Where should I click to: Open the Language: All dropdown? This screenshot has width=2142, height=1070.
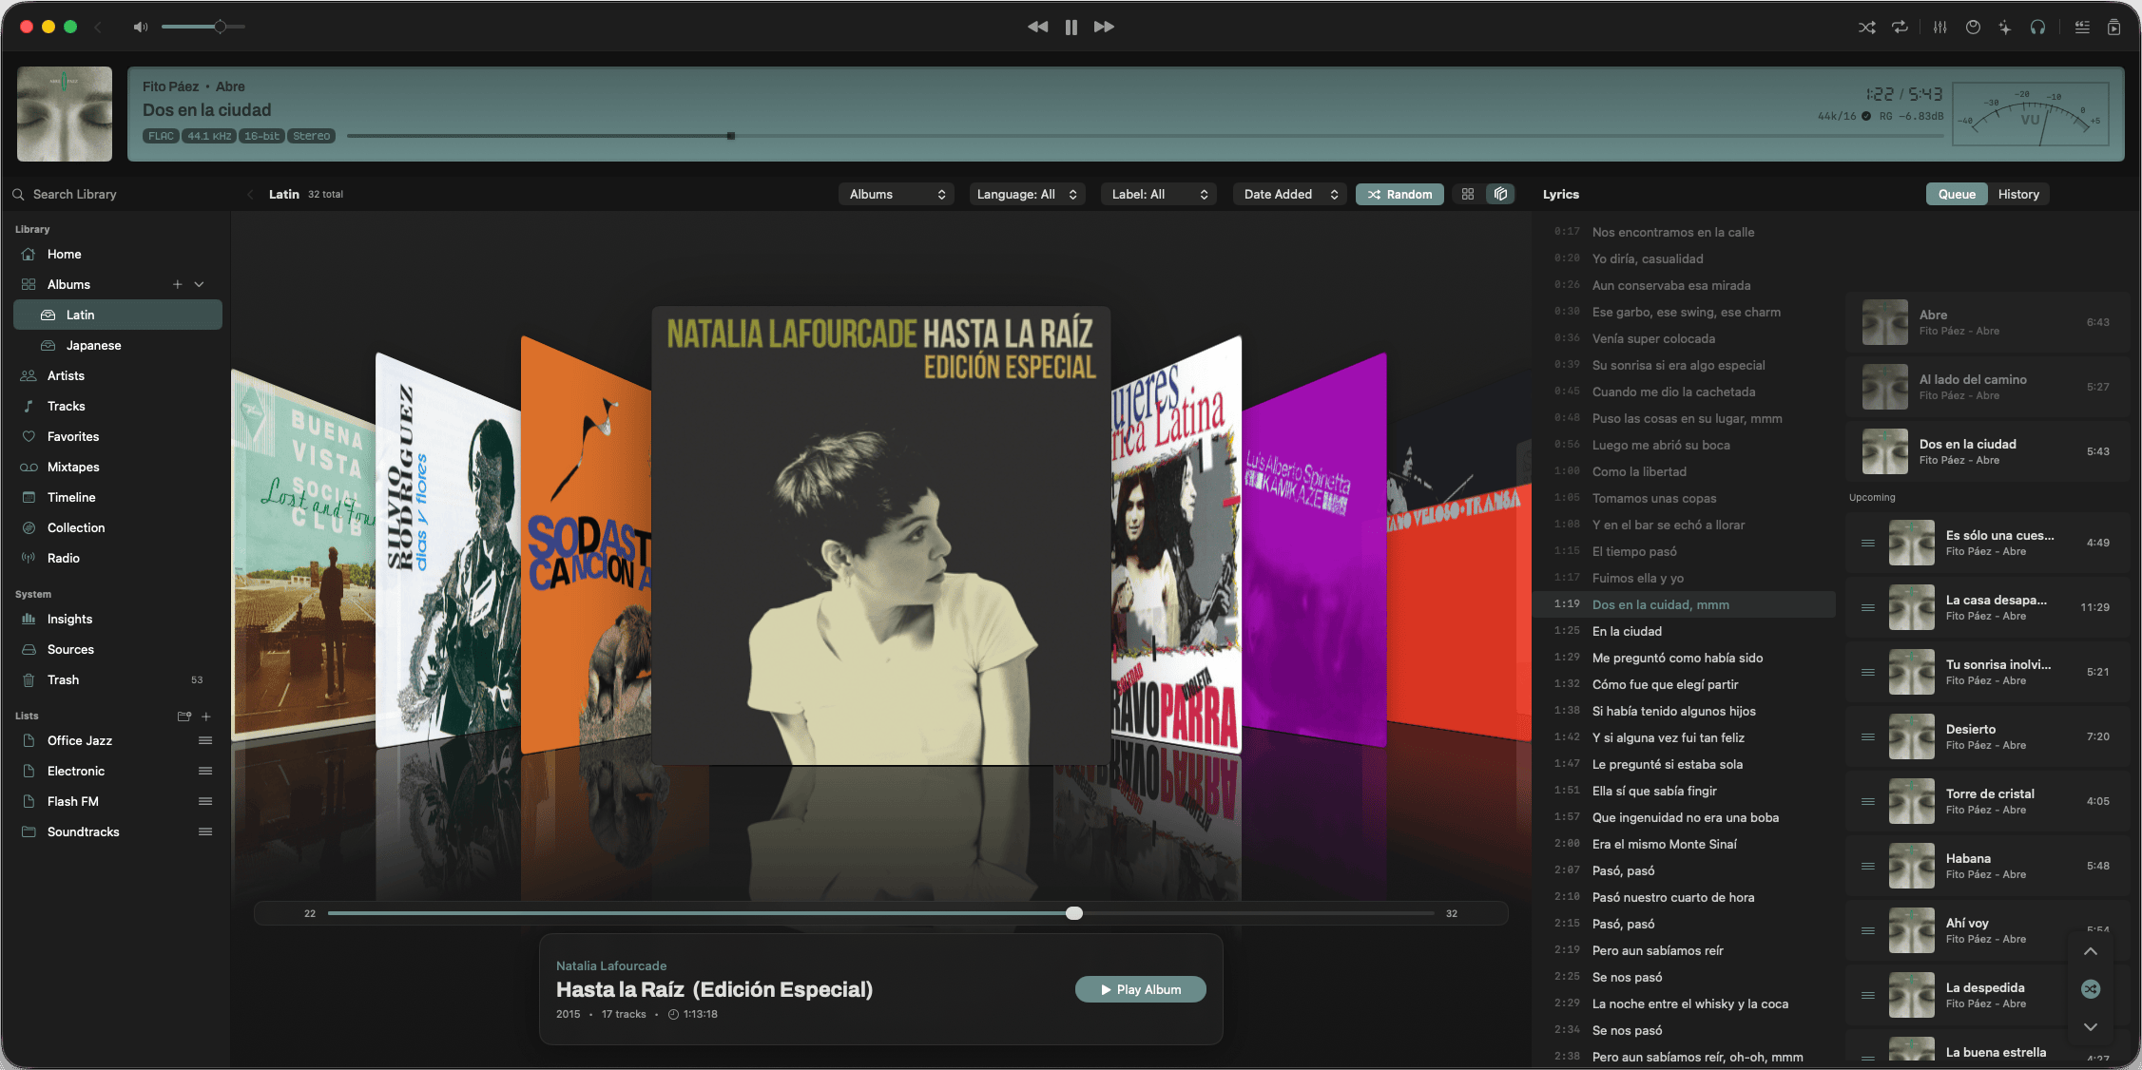[1027, 195]
